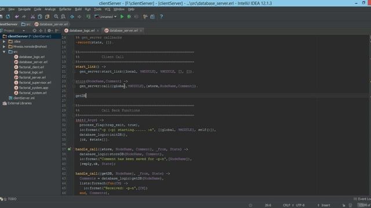371x208 pixels.
Task: Click the Settings wrench icon
Action: (x=145, y=17)
